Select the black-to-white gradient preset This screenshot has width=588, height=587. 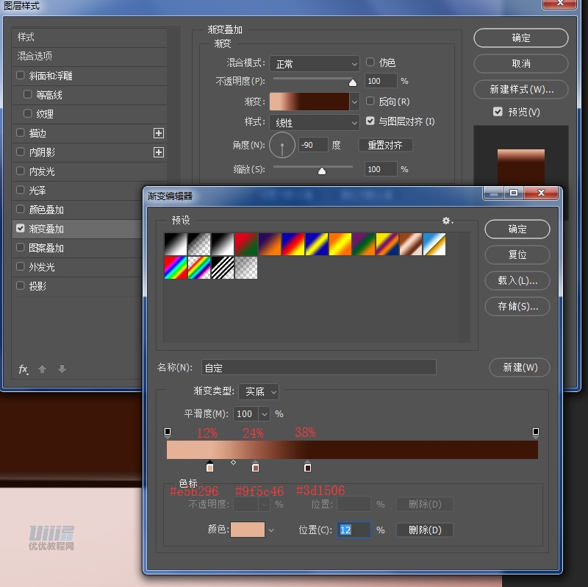(x=175, y=244)
